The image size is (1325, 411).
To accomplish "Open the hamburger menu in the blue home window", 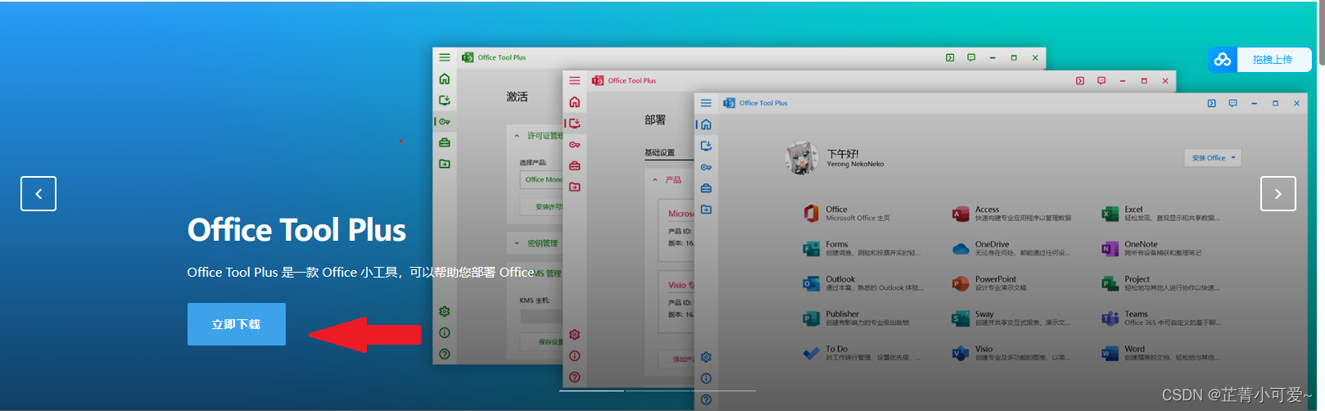I will 706,103.
